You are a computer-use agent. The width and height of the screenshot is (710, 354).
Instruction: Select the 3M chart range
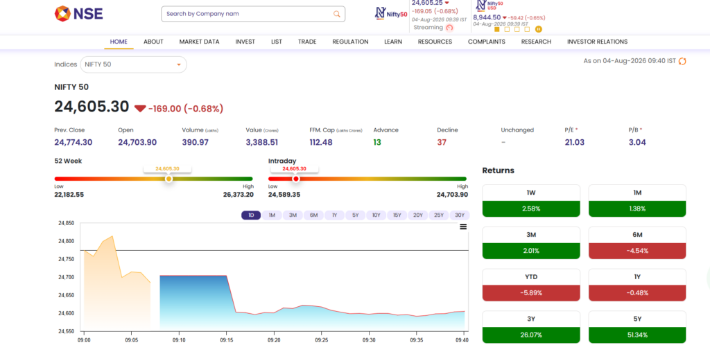(293, 215)
